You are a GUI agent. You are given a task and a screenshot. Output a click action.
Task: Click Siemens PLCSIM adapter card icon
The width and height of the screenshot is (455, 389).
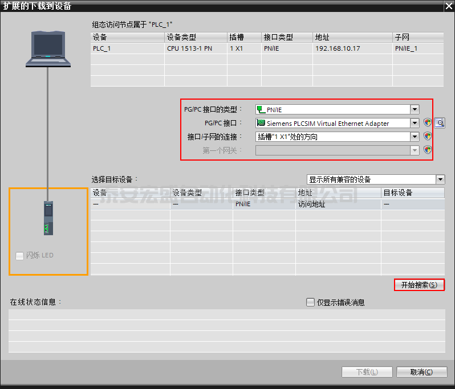point(261,123)
